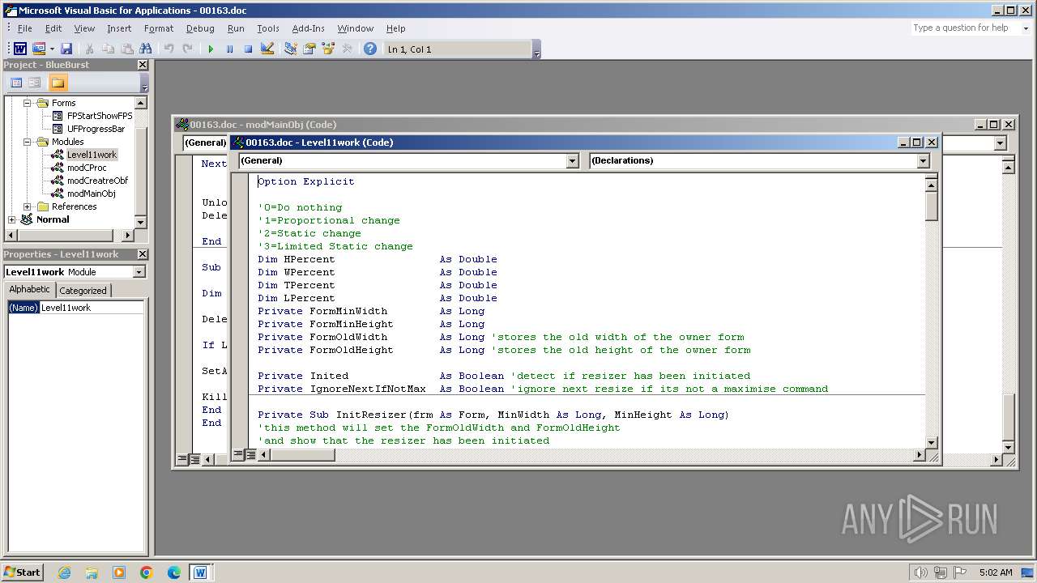Open Visual Basic Help question icon
The height and width of the screenshot is (583, 1037).
(370, 49)
